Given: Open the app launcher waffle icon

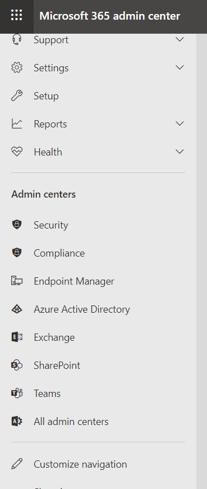Looking at the screenshot, I should (x=16, y=15).
